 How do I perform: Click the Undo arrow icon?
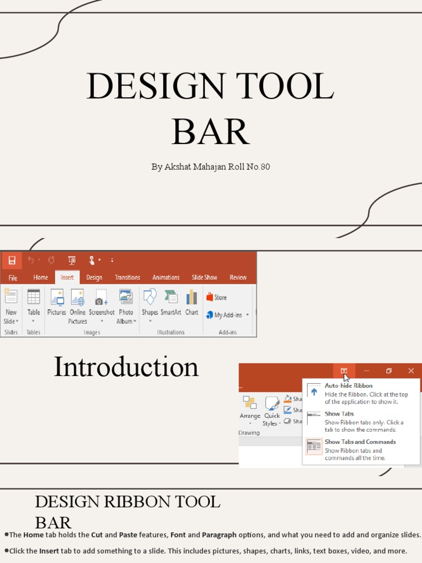[31, 260]
